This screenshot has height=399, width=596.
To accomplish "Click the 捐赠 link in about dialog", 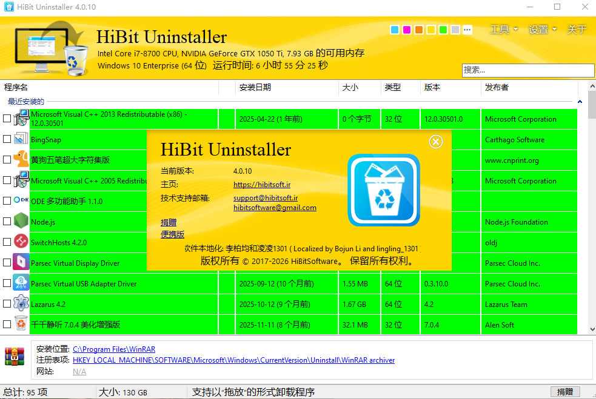I will click(x=169, y=222).
